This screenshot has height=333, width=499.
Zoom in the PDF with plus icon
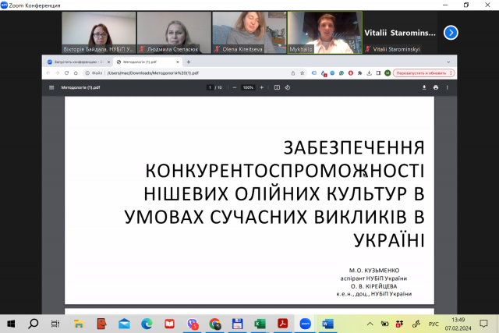[x=262, y=87]
